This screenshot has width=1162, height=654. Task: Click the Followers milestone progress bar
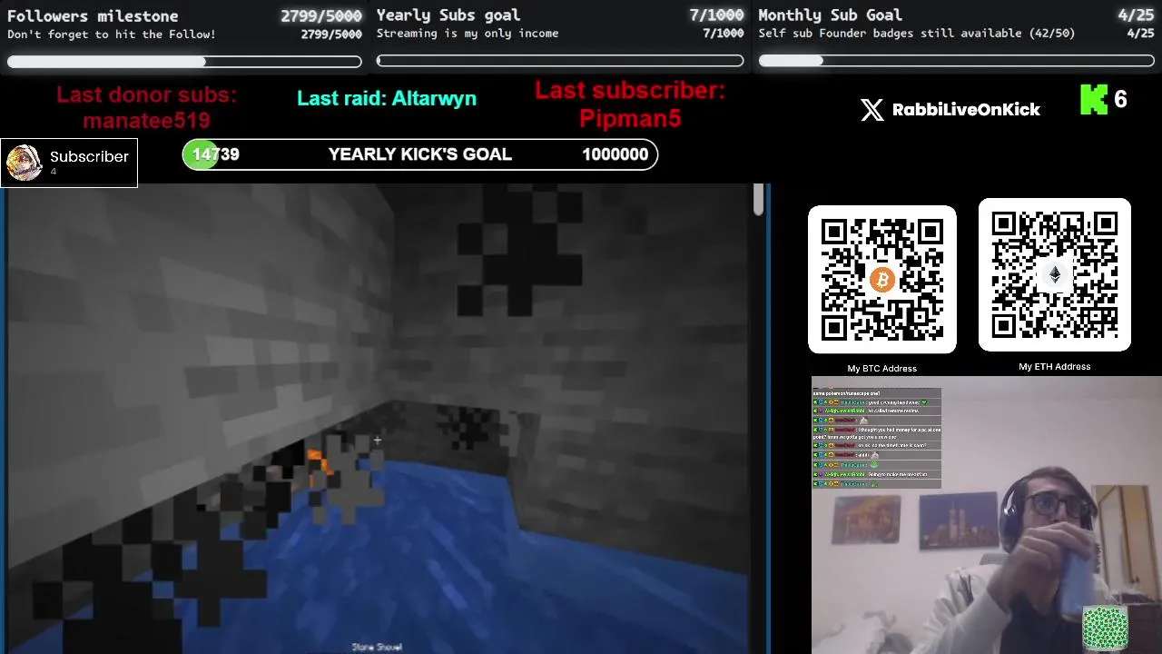click(x=184, y=62)
